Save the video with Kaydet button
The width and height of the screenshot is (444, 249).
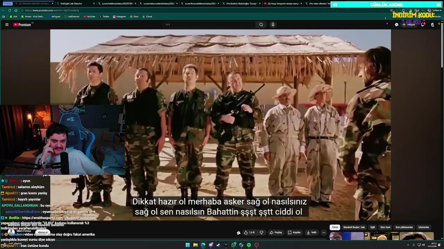(294, 232)
